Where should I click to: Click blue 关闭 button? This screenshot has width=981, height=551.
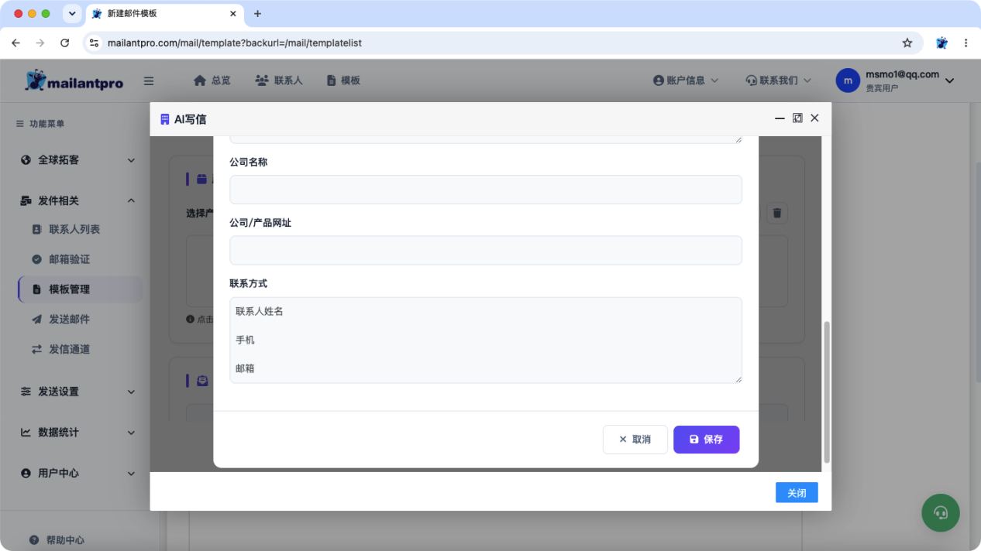pyautogui.click(x=797, y=493)
